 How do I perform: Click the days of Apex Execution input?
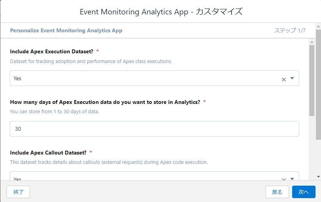[154, 129]
